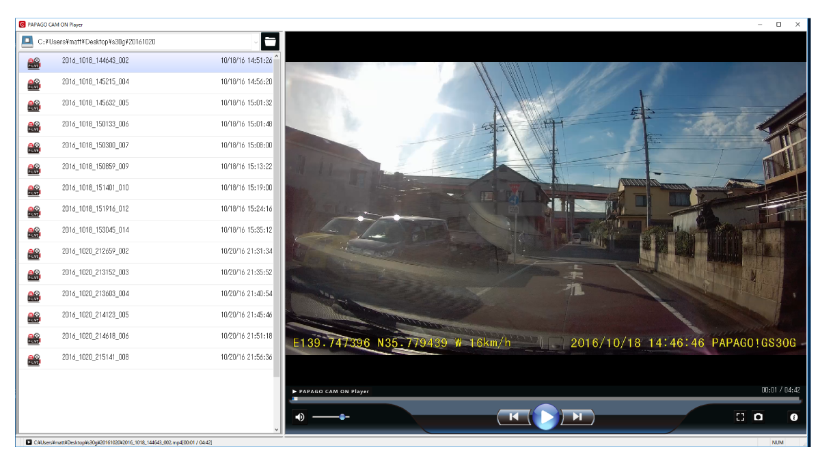Click the status bar play indicator icon
The width and height of the screenshot is (820, 458).
coord(29,442)
